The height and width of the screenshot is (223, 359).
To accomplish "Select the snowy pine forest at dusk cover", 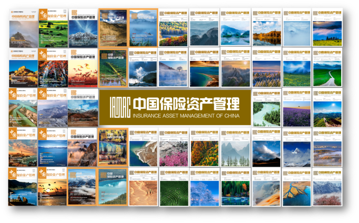I will click(267, 68).
